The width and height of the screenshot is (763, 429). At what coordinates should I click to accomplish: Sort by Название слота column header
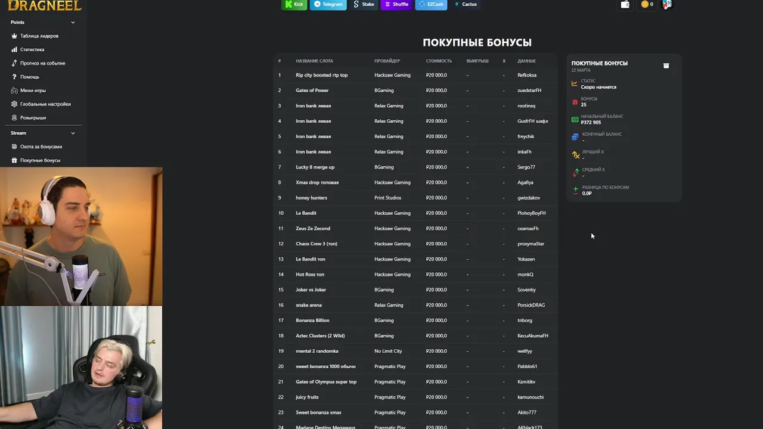click(x=314, y=61)
